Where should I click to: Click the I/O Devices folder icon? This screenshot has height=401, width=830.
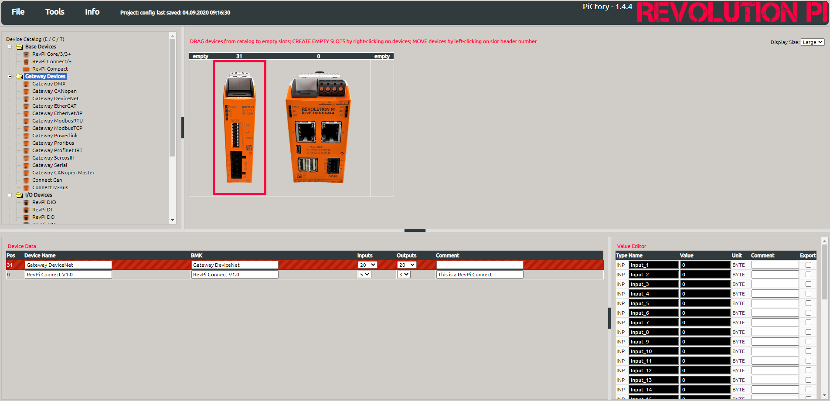tap(19, 195)
